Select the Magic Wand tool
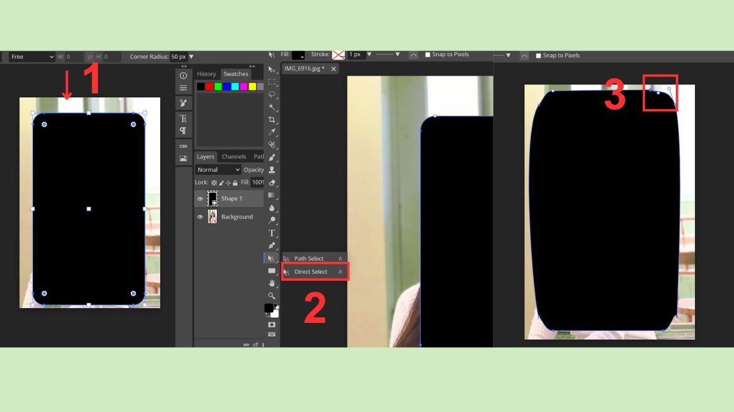The height and width of the screenshot is (412, 734). tap(272, 107)
